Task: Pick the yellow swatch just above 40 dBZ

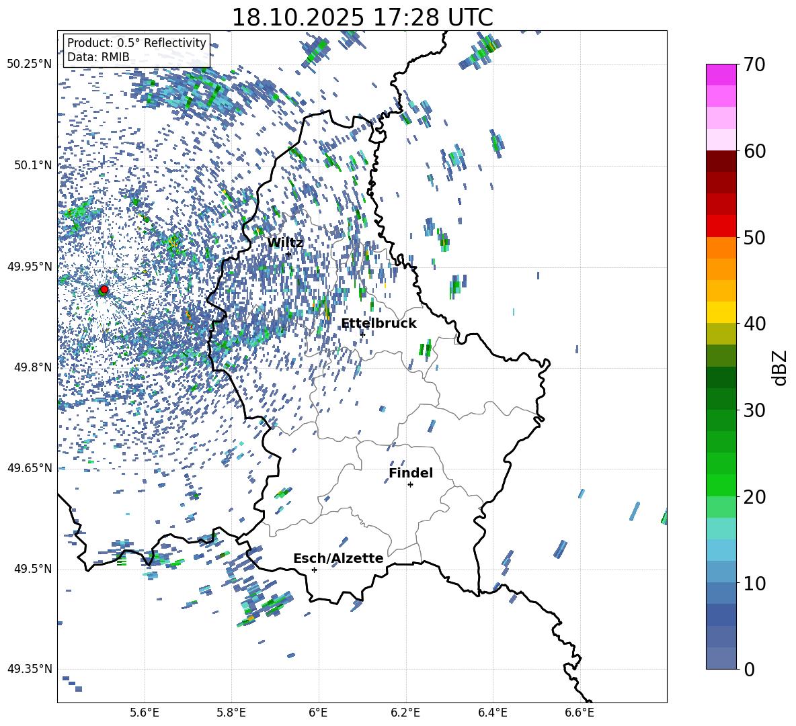Action: pos(721,312)
